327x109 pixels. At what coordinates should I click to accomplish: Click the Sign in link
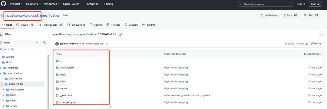[x=301, y=4]
